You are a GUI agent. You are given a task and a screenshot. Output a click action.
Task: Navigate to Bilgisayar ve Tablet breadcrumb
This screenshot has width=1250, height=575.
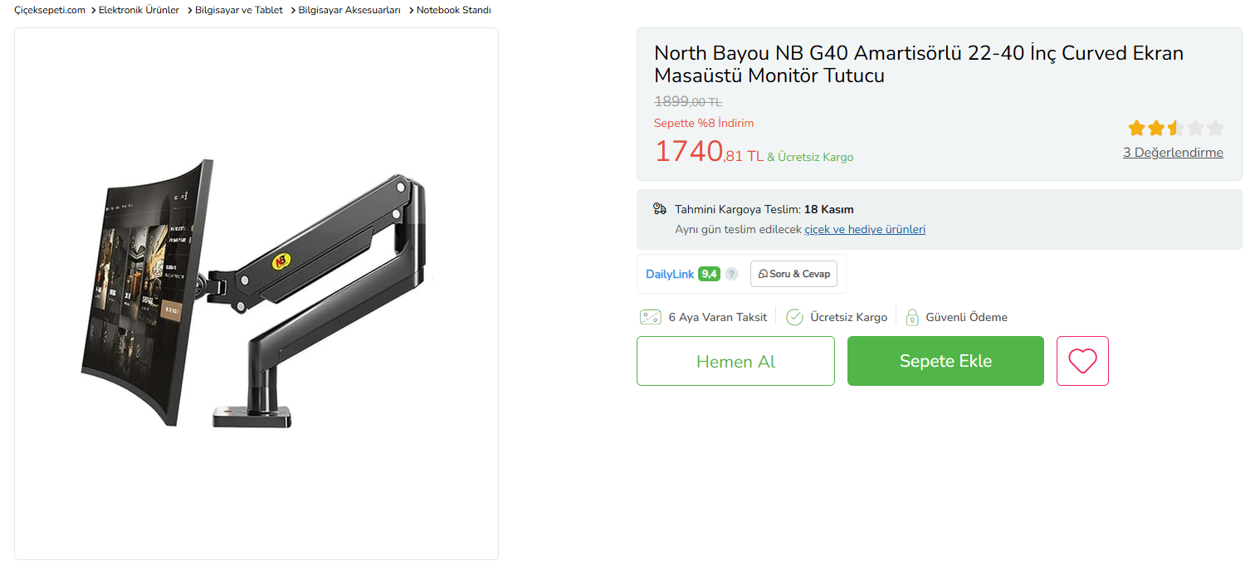click(x=239, y=10)
